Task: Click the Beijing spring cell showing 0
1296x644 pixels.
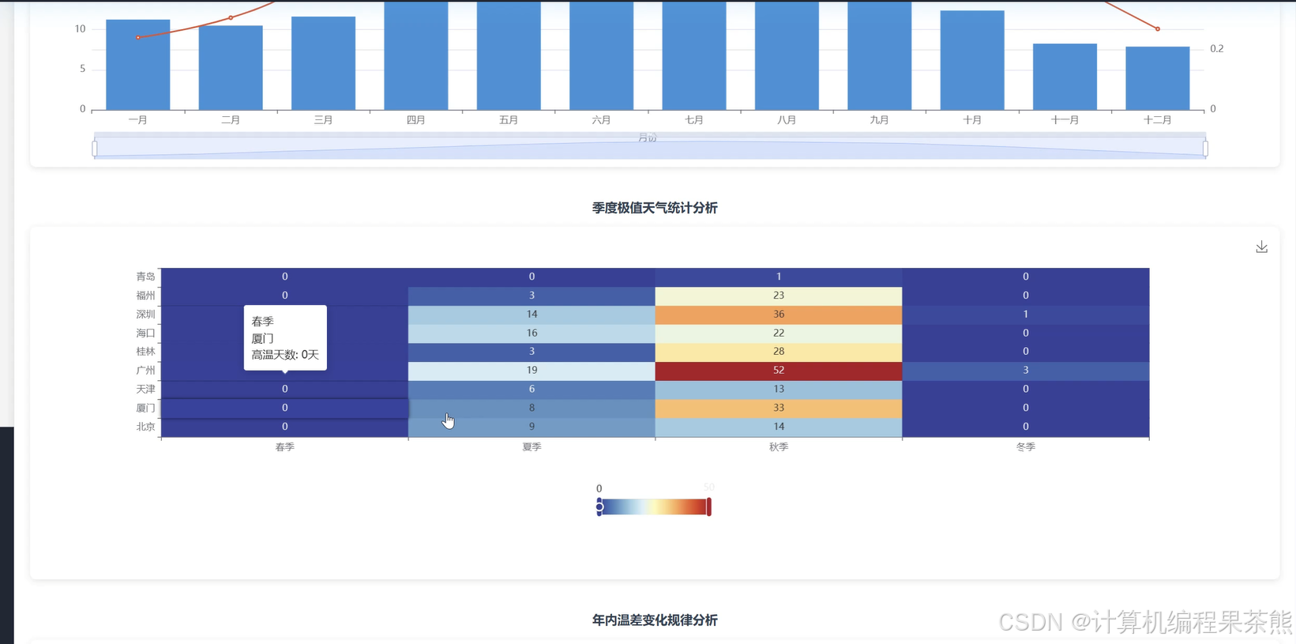Action: tap(285, 427)
